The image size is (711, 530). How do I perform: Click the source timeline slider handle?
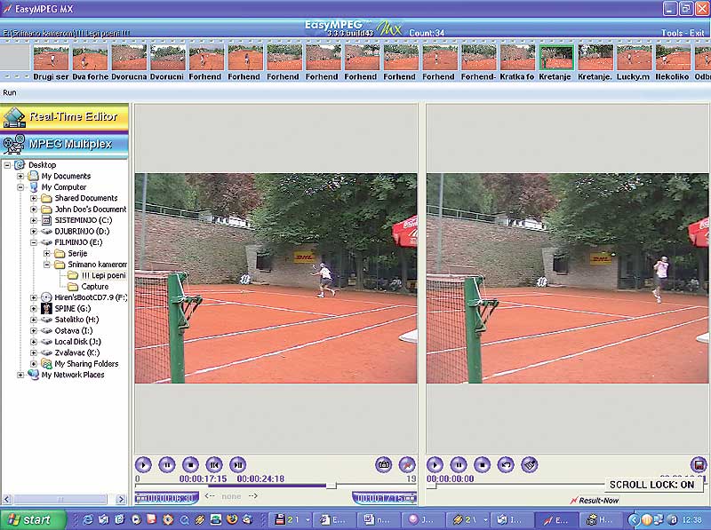click(x=332, y=486)
